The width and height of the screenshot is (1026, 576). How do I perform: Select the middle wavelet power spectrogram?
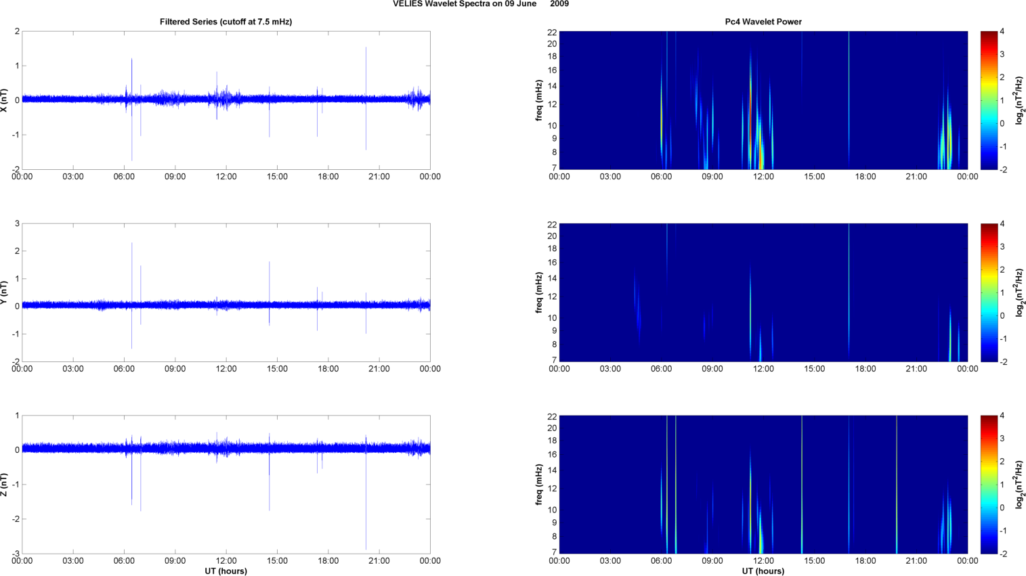[x=763, y=292]
